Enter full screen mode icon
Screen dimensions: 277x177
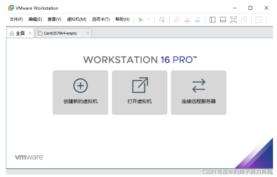click(233, 19)
